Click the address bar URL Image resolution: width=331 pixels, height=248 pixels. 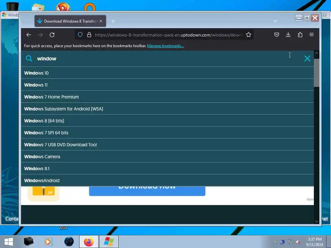(168, 35)
